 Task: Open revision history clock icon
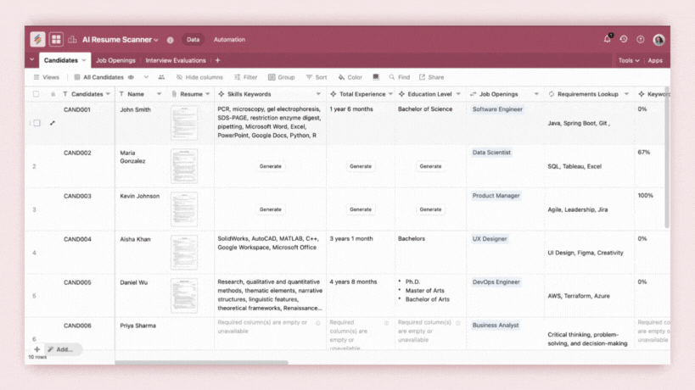pyautogui.click(x=624, y=39)
